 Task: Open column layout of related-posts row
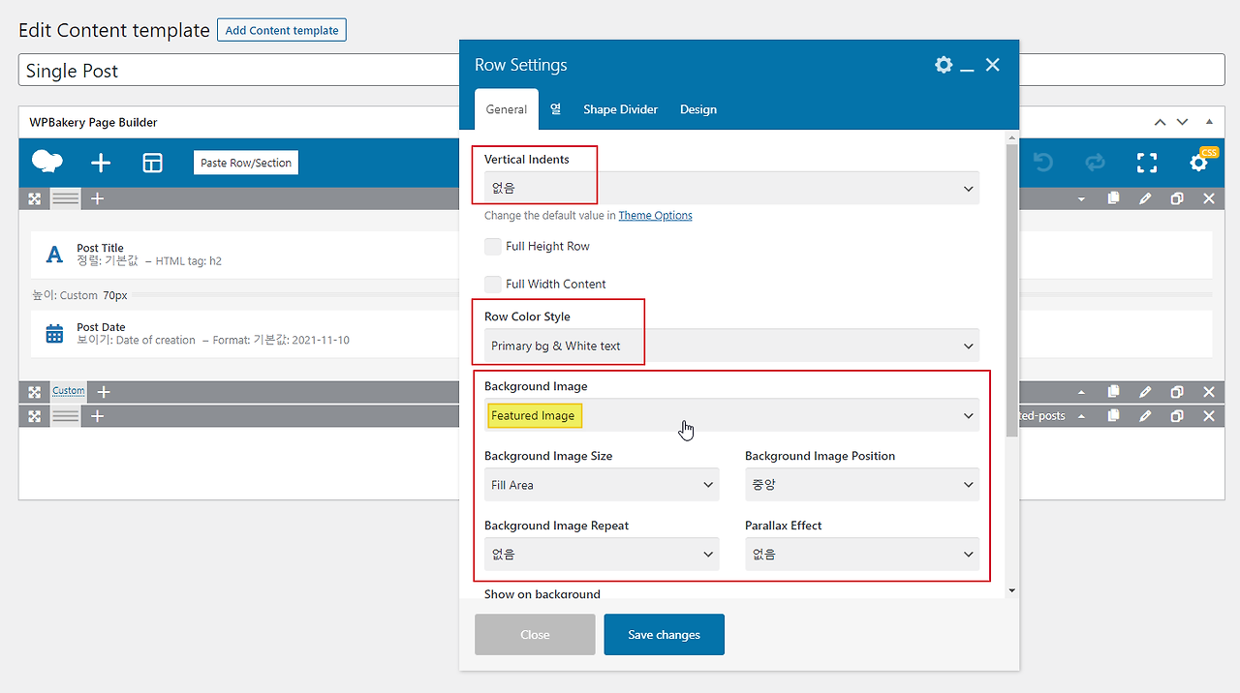(66, 416)
